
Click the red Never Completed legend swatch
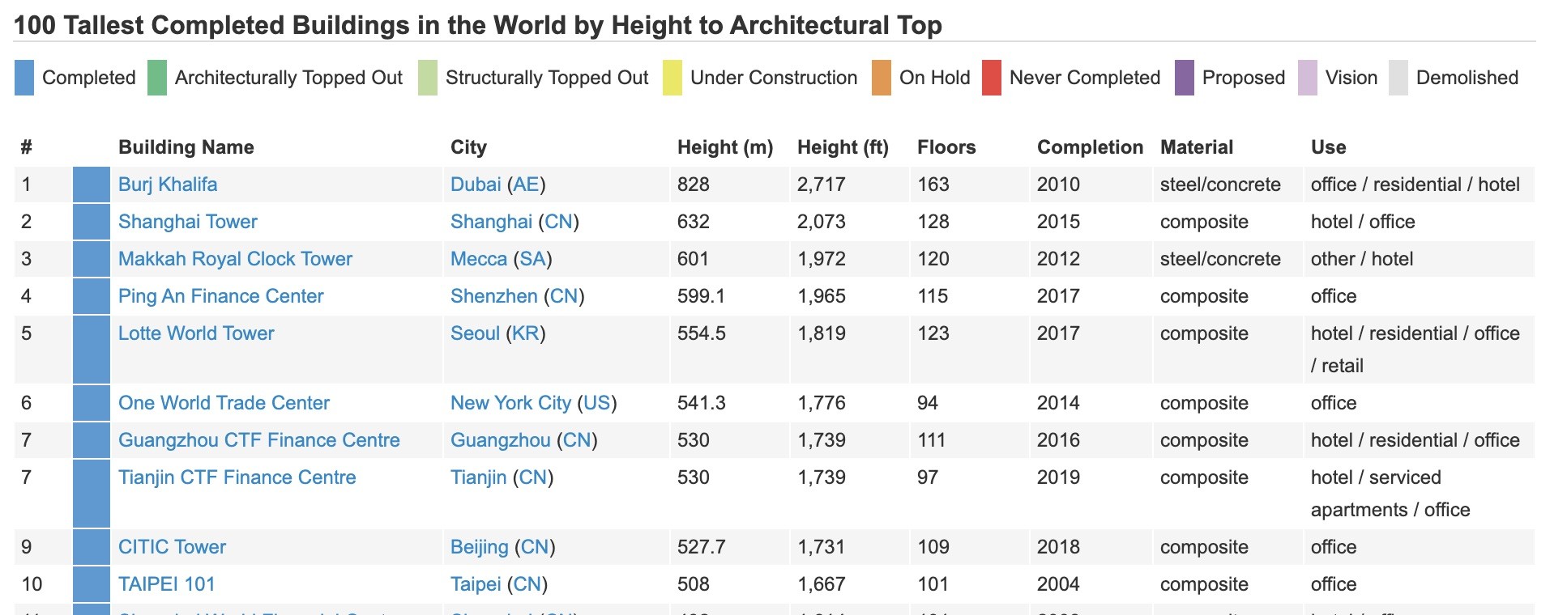tap(992, 78)
